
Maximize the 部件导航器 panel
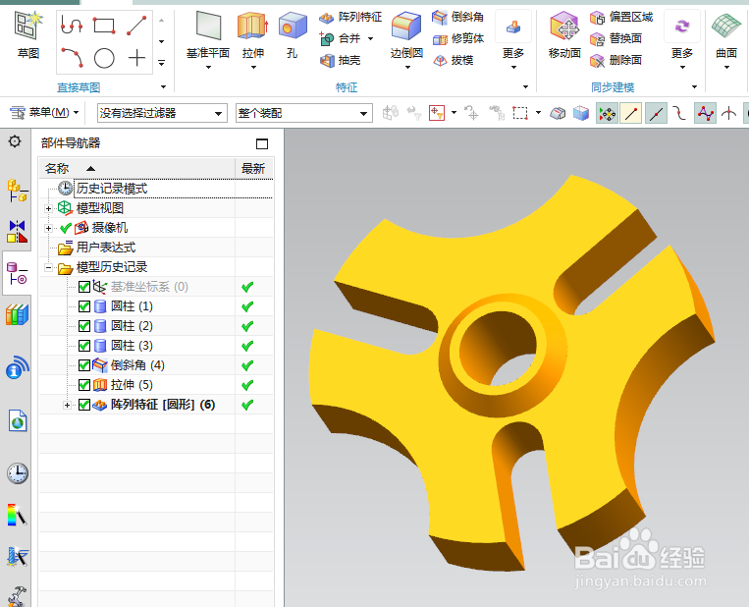pyautogui.click(x=262, y=143)
